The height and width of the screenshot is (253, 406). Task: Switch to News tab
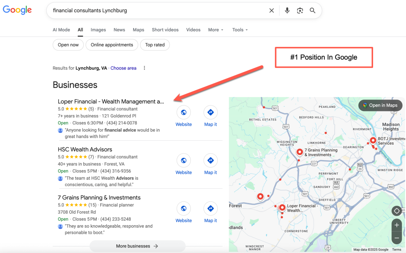[x=119, y=30]
